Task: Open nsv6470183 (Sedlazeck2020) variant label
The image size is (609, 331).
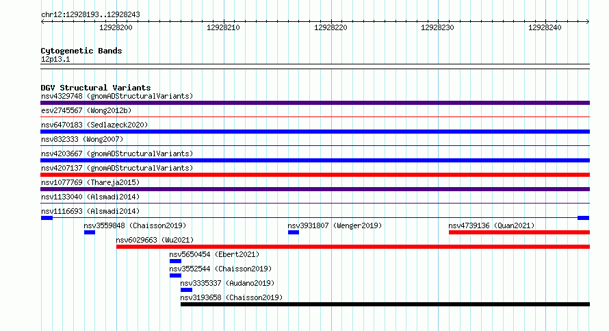Action: pos(94,125)
